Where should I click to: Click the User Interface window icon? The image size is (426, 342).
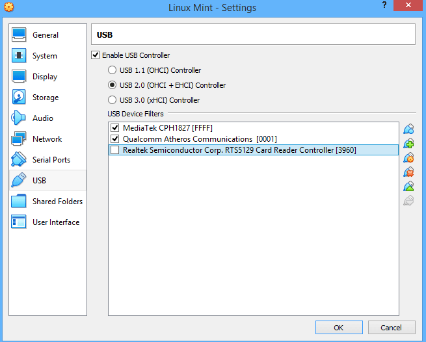(19, 222)
